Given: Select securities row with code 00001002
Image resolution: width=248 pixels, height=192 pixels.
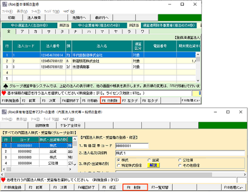Looking at the screenshot, I should [37, 151].
